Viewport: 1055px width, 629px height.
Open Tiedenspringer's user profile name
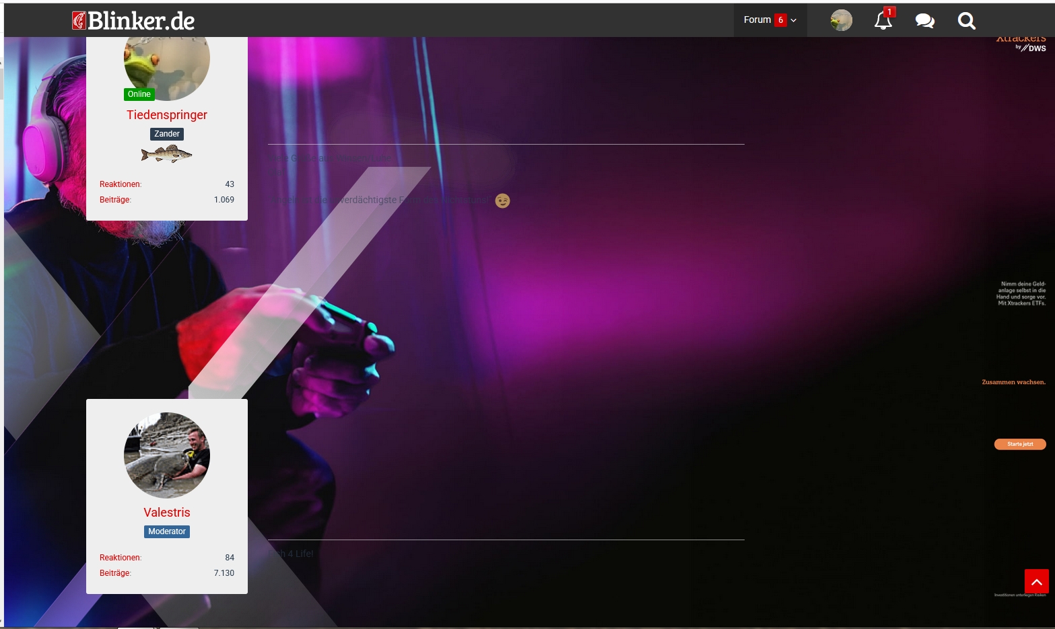[167, 115]
